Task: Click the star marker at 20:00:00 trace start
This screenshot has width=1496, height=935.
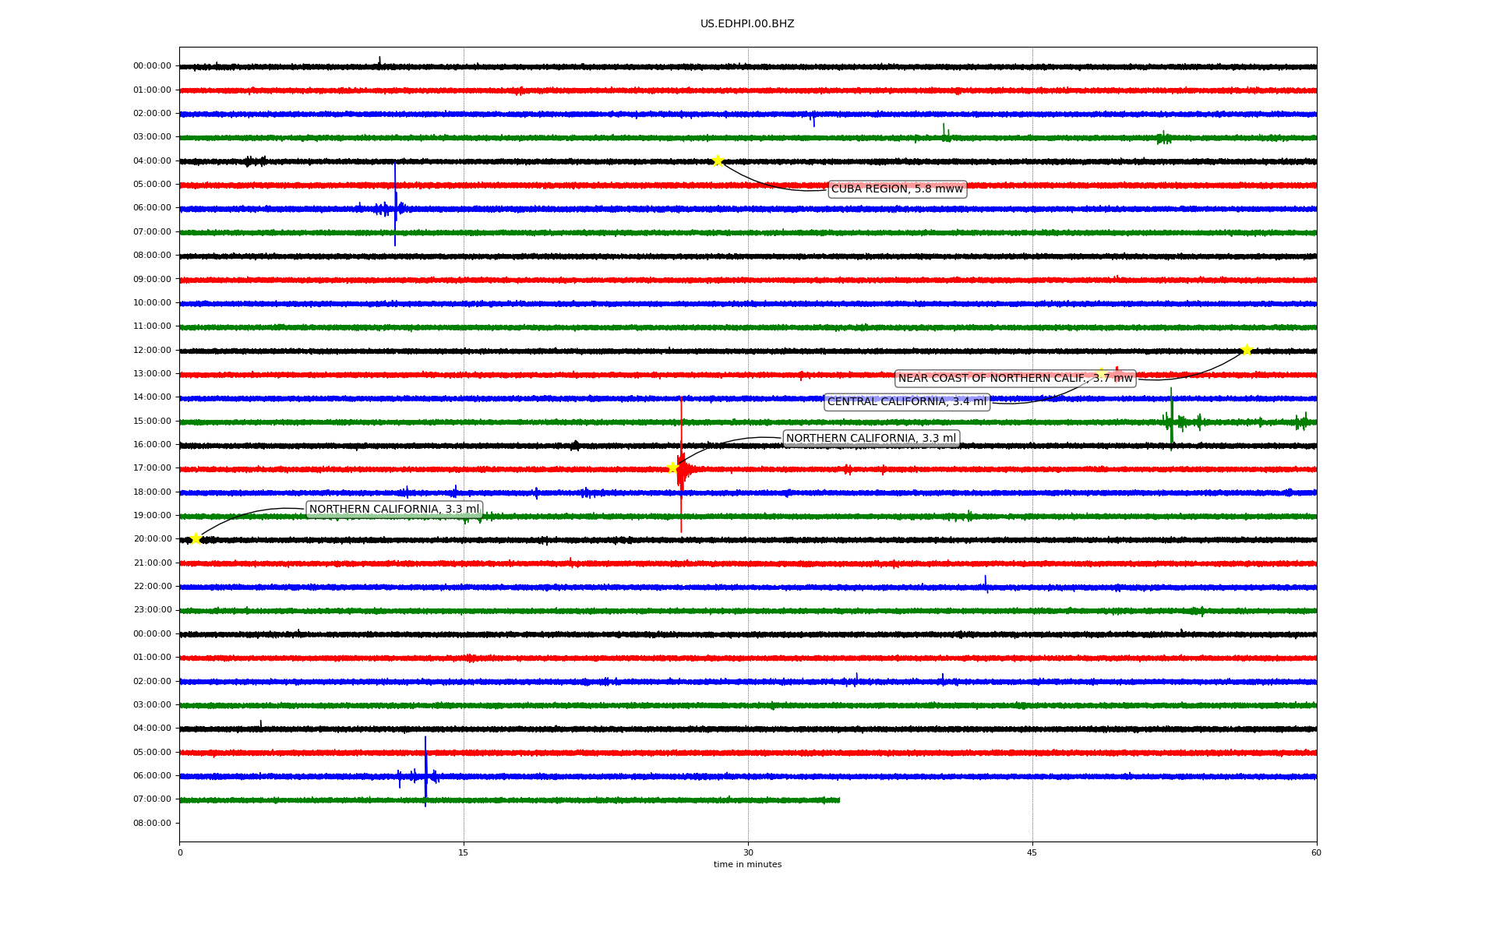Action: [x=196, y=538]
